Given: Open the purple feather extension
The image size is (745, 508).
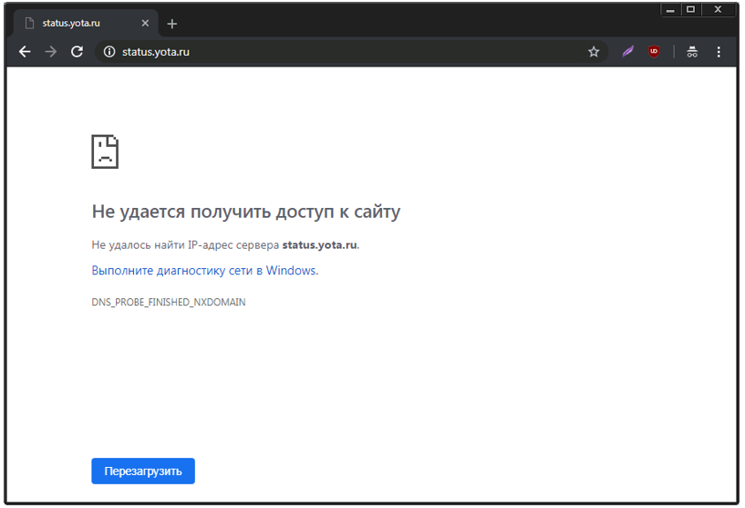Looking at the screenshot, I should tap(628, 52).
